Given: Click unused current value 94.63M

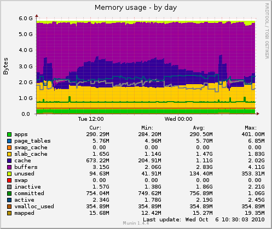Looking at the screenshot, I should [x=99, y=174].
